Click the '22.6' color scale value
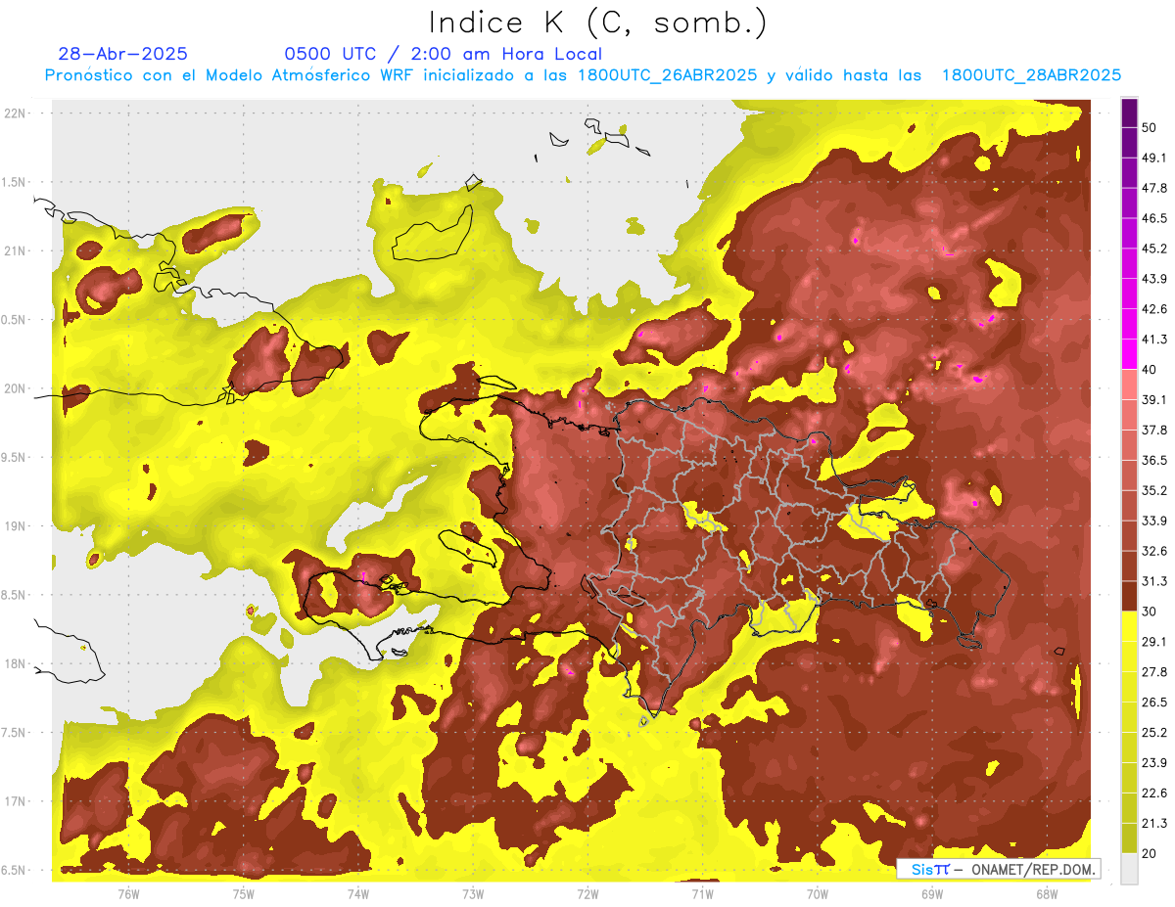The width and height of the screenshot is (1175, 907). [1154, 793]
